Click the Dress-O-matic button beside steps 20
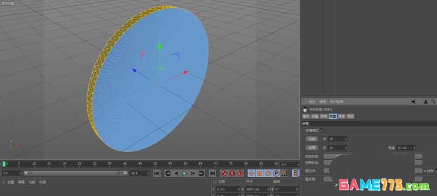 click(x=312, y=148)
